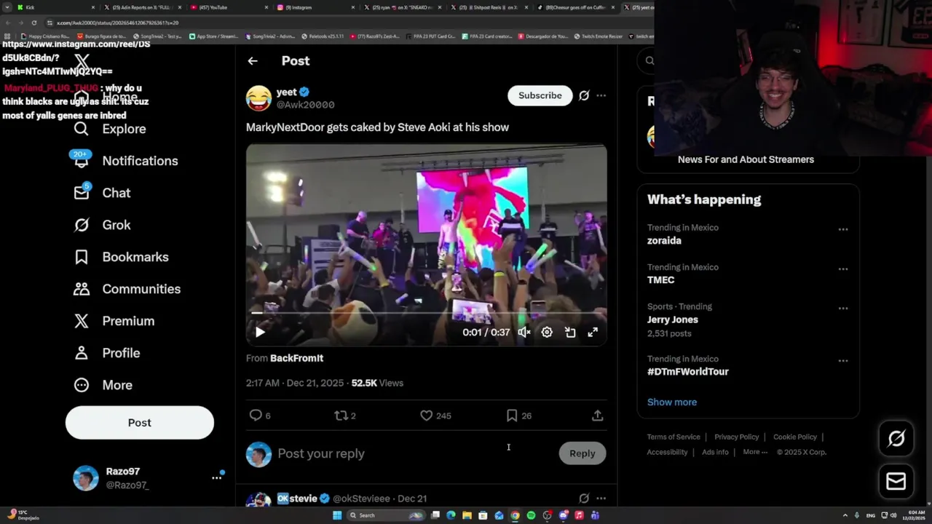Open Explore from the X sidebar
Image resolution: width=932 pixels, height=524 pixels.
(110, 129)
